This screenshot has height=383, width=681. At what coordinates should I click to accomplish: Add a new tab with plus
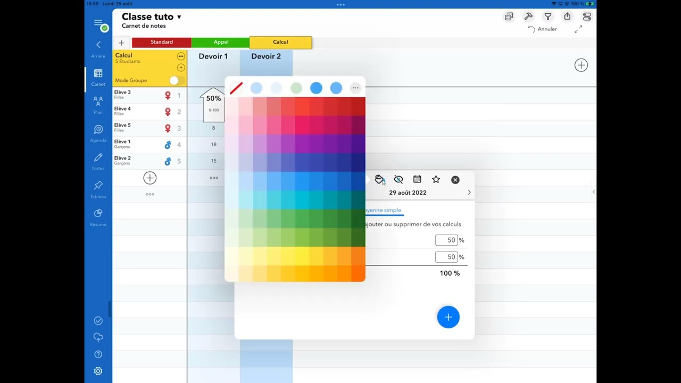point(121,43)
